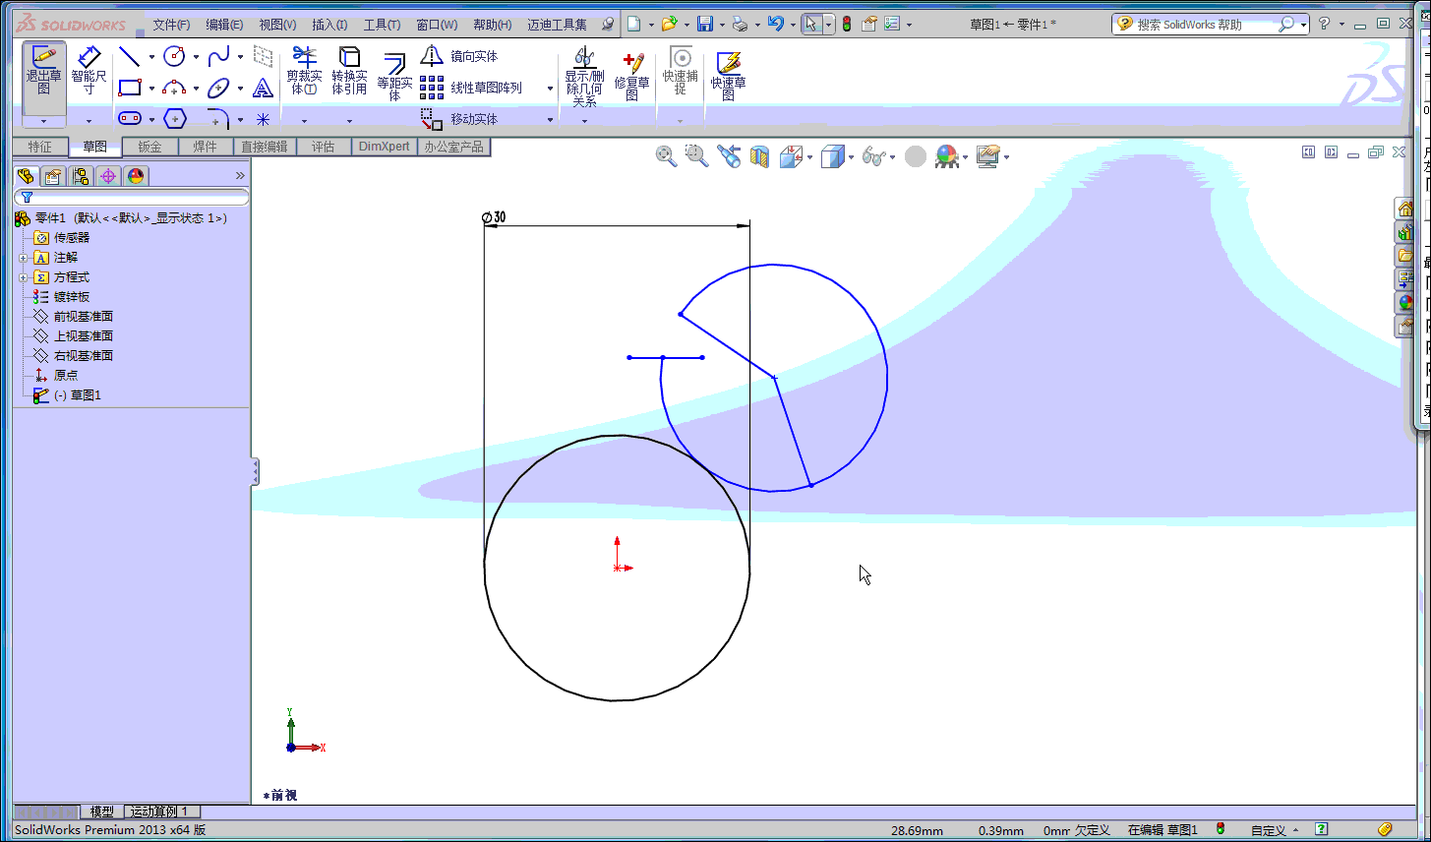
Task: Open Line tool dropdown arrow
Action: click(151, 57)
